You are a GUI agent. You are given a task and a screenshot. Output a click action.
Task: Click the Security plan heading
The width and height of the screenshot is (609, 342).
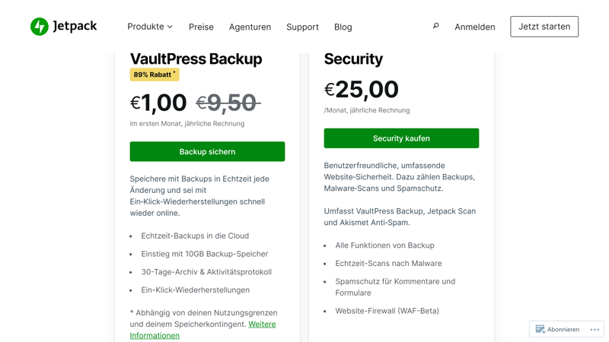click(x=353, y=59)
